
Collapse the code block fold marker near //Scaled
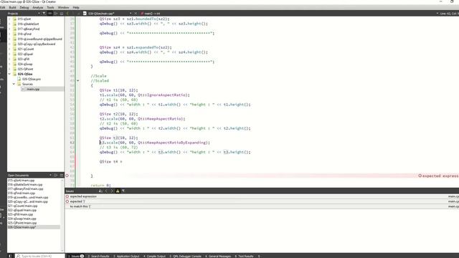click(78, 81)
